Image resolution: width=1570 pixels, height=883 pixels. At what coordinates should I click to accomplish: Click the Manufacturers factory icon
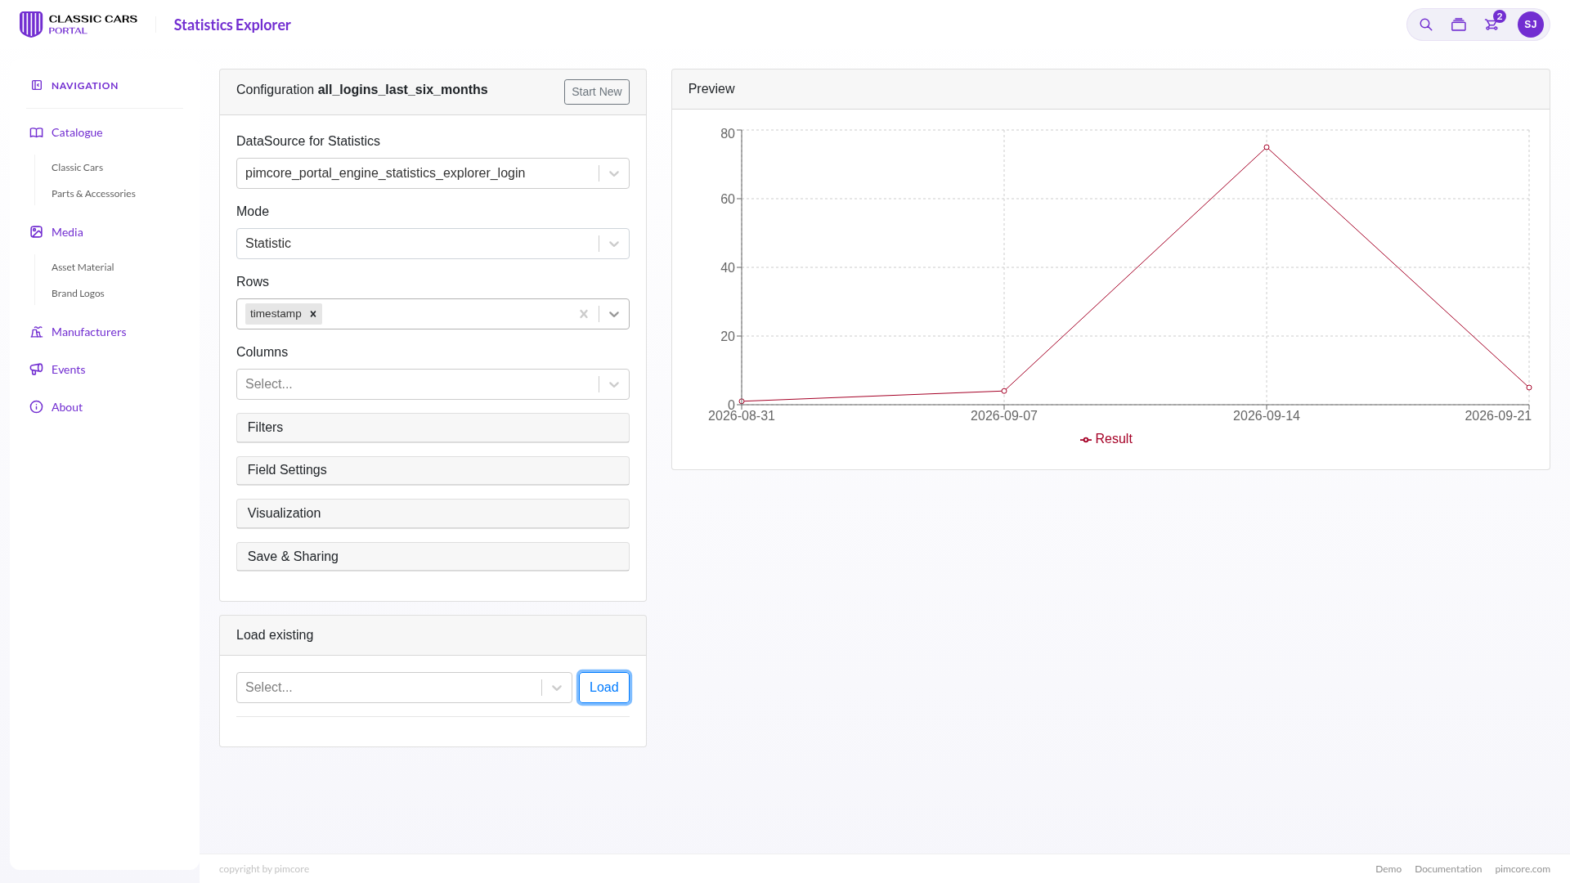(37, 332)
